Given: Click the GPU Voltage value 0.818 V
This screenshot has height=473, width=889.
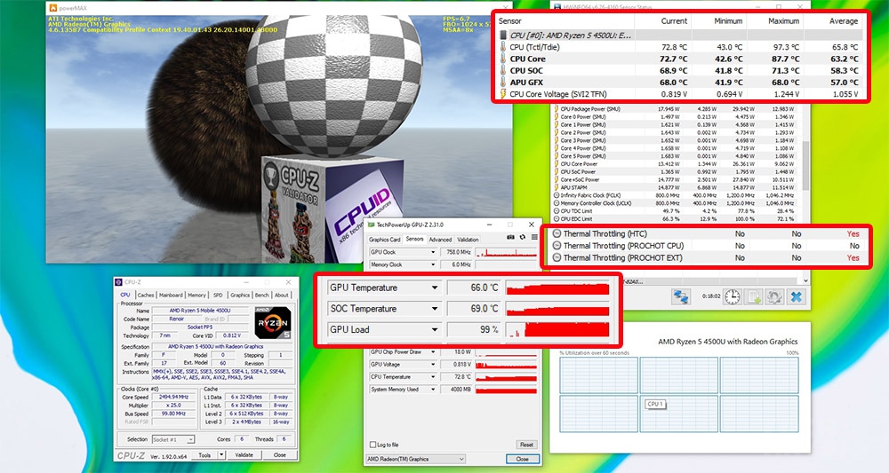Looking at the screenshot, I should point(456,365).
